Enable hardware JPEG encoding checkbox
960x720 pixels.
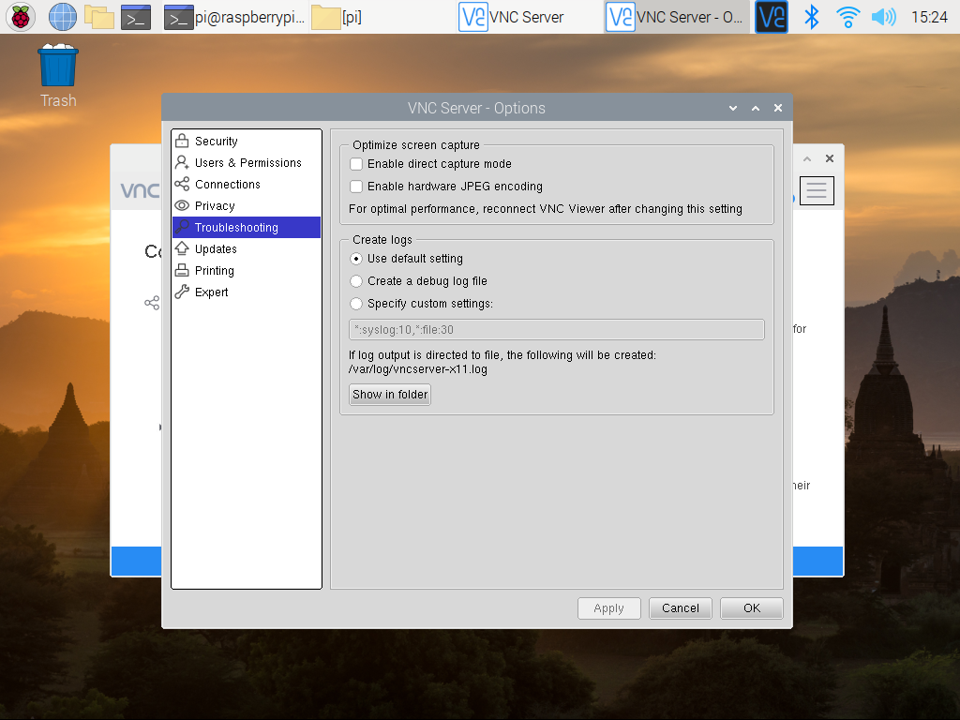[355, 187]
